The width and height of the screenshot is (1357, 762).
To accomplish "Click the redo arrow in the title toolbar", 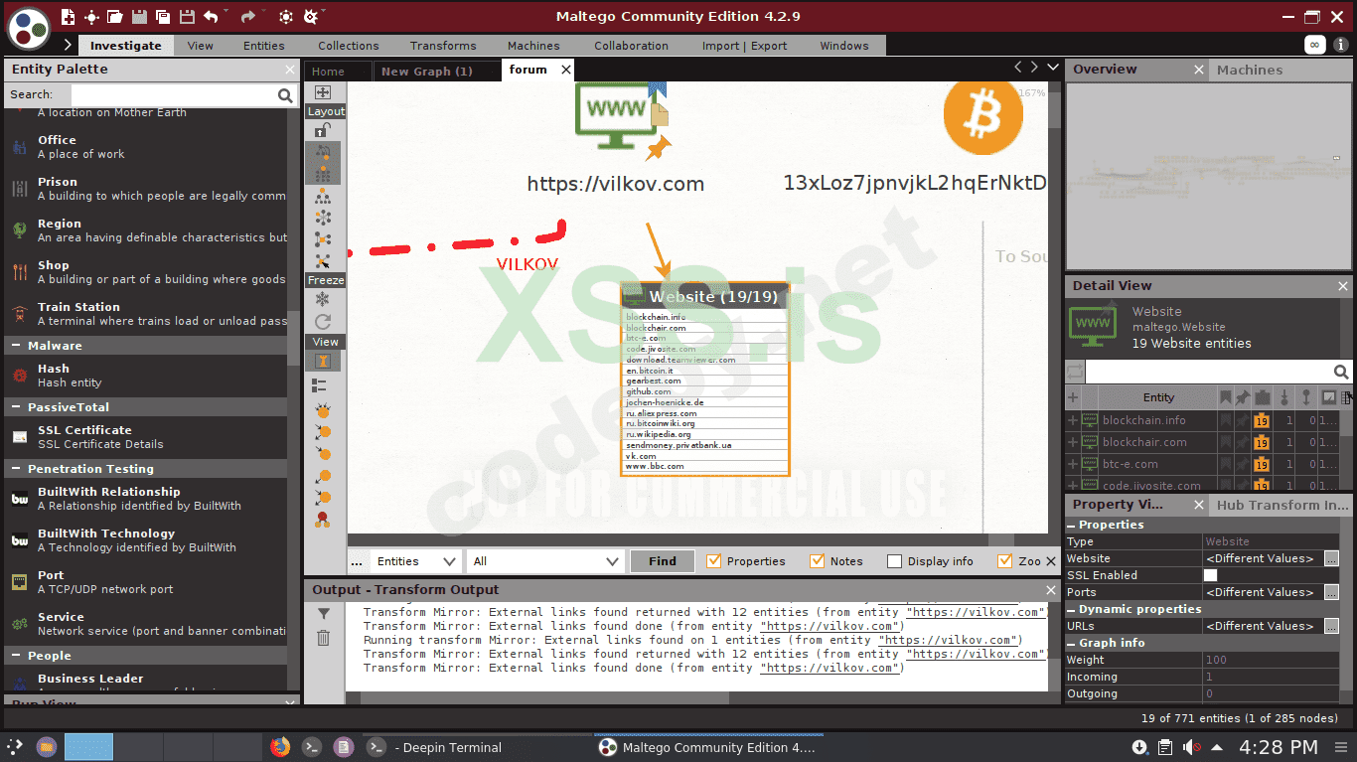I will pos(247,17).
